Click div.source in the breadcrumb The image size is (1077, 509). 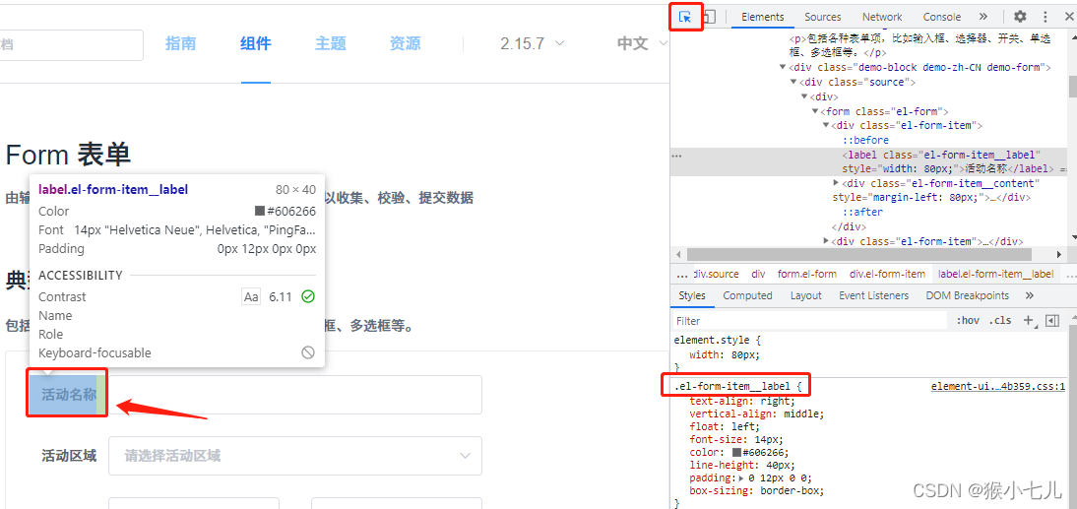(717, 274)
